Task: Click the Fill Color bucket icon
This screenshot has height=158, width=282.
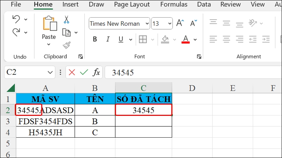Action: tap(165, 39)
